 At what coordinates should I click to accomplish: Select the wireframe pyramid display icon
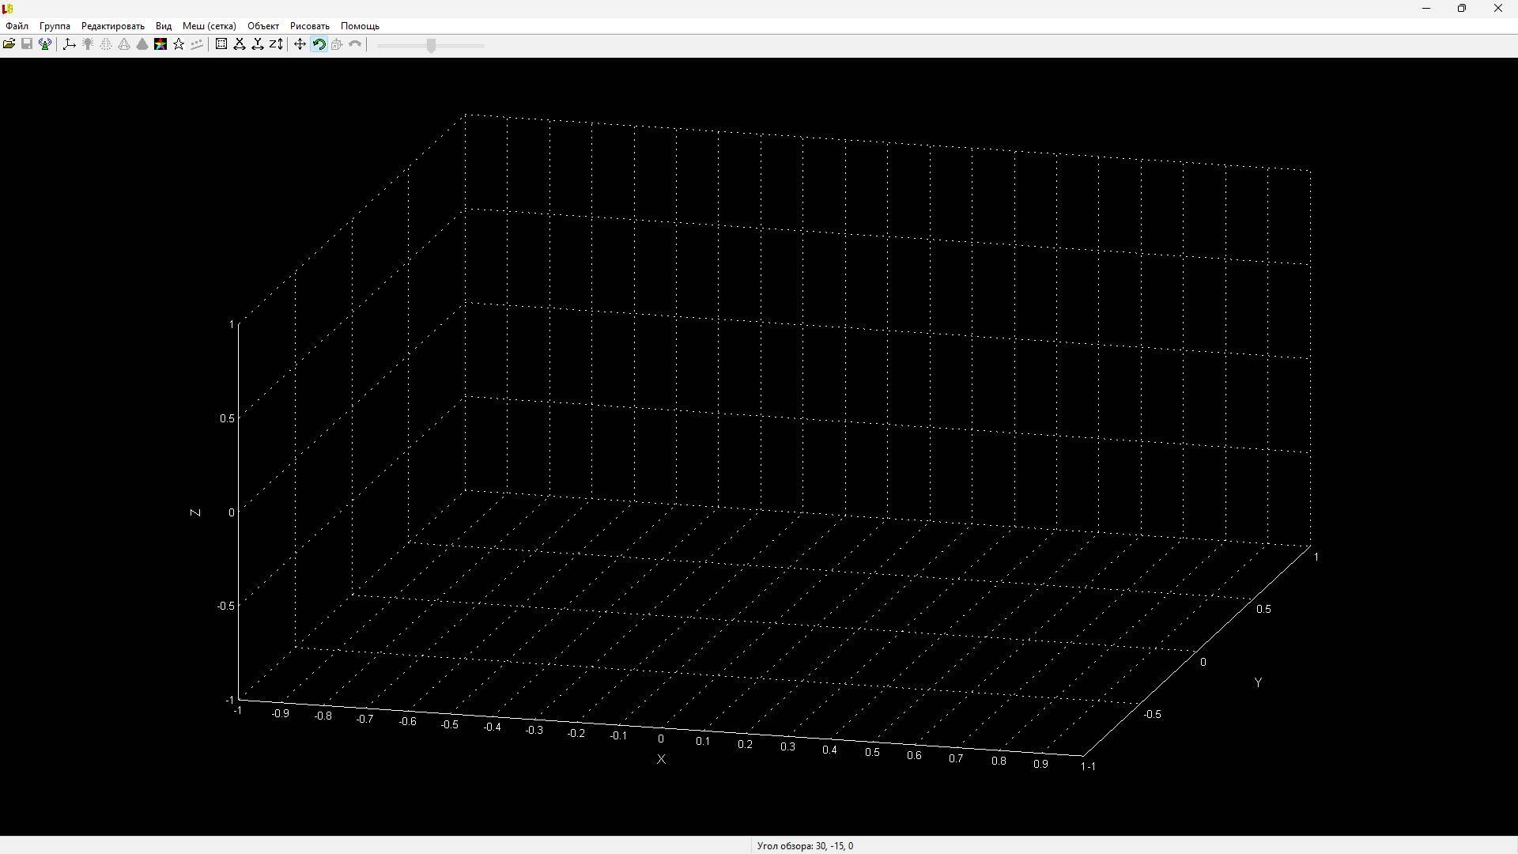pyautogui.click(x=124, y=44)
